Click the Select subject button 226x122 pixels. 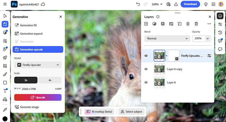tap(132, 112)
